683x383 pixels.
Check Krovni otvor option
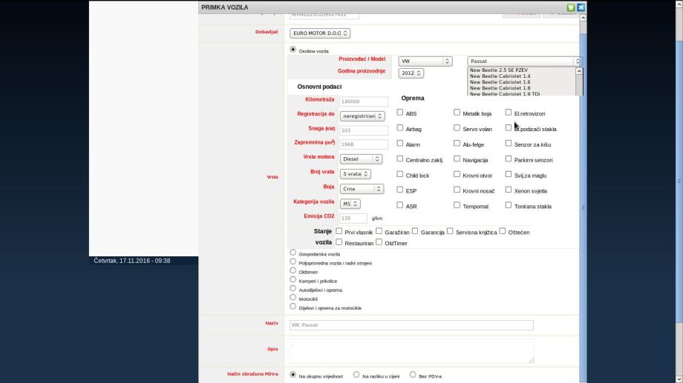457,174
